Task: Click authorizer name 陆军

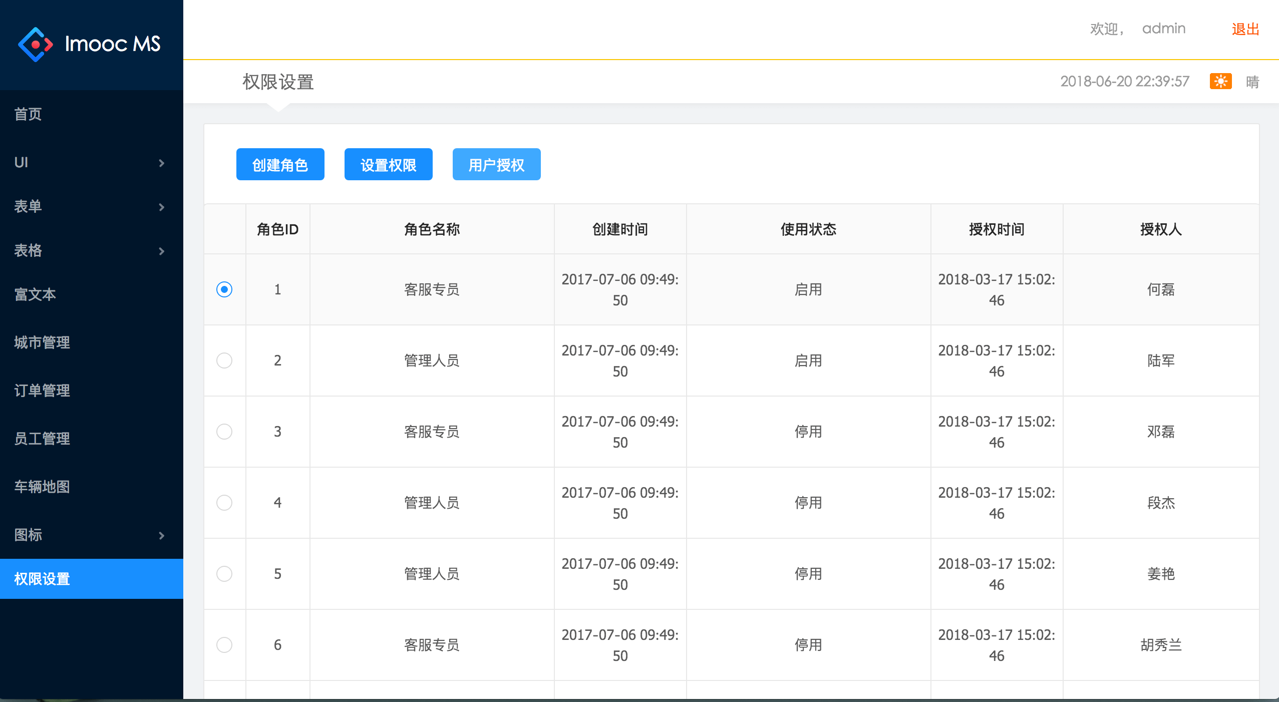Action: pyautogui.click(x=1161, y=361)
